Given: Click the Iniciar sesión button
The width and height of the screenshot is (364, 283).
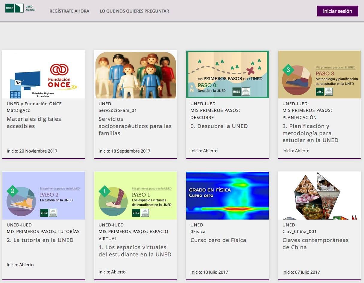Looking at the screenshot, I should tap(337, 11).
